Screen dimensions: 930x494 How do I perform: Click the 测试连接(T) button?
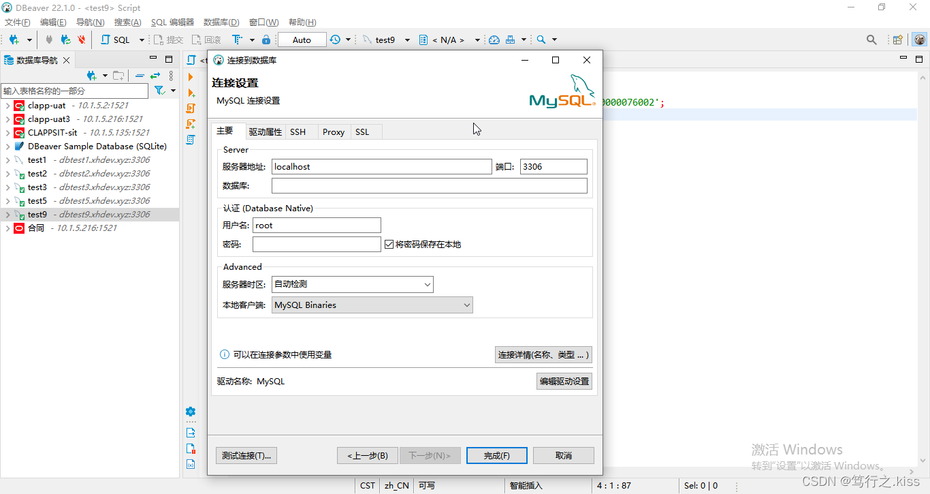coord(246,455)
